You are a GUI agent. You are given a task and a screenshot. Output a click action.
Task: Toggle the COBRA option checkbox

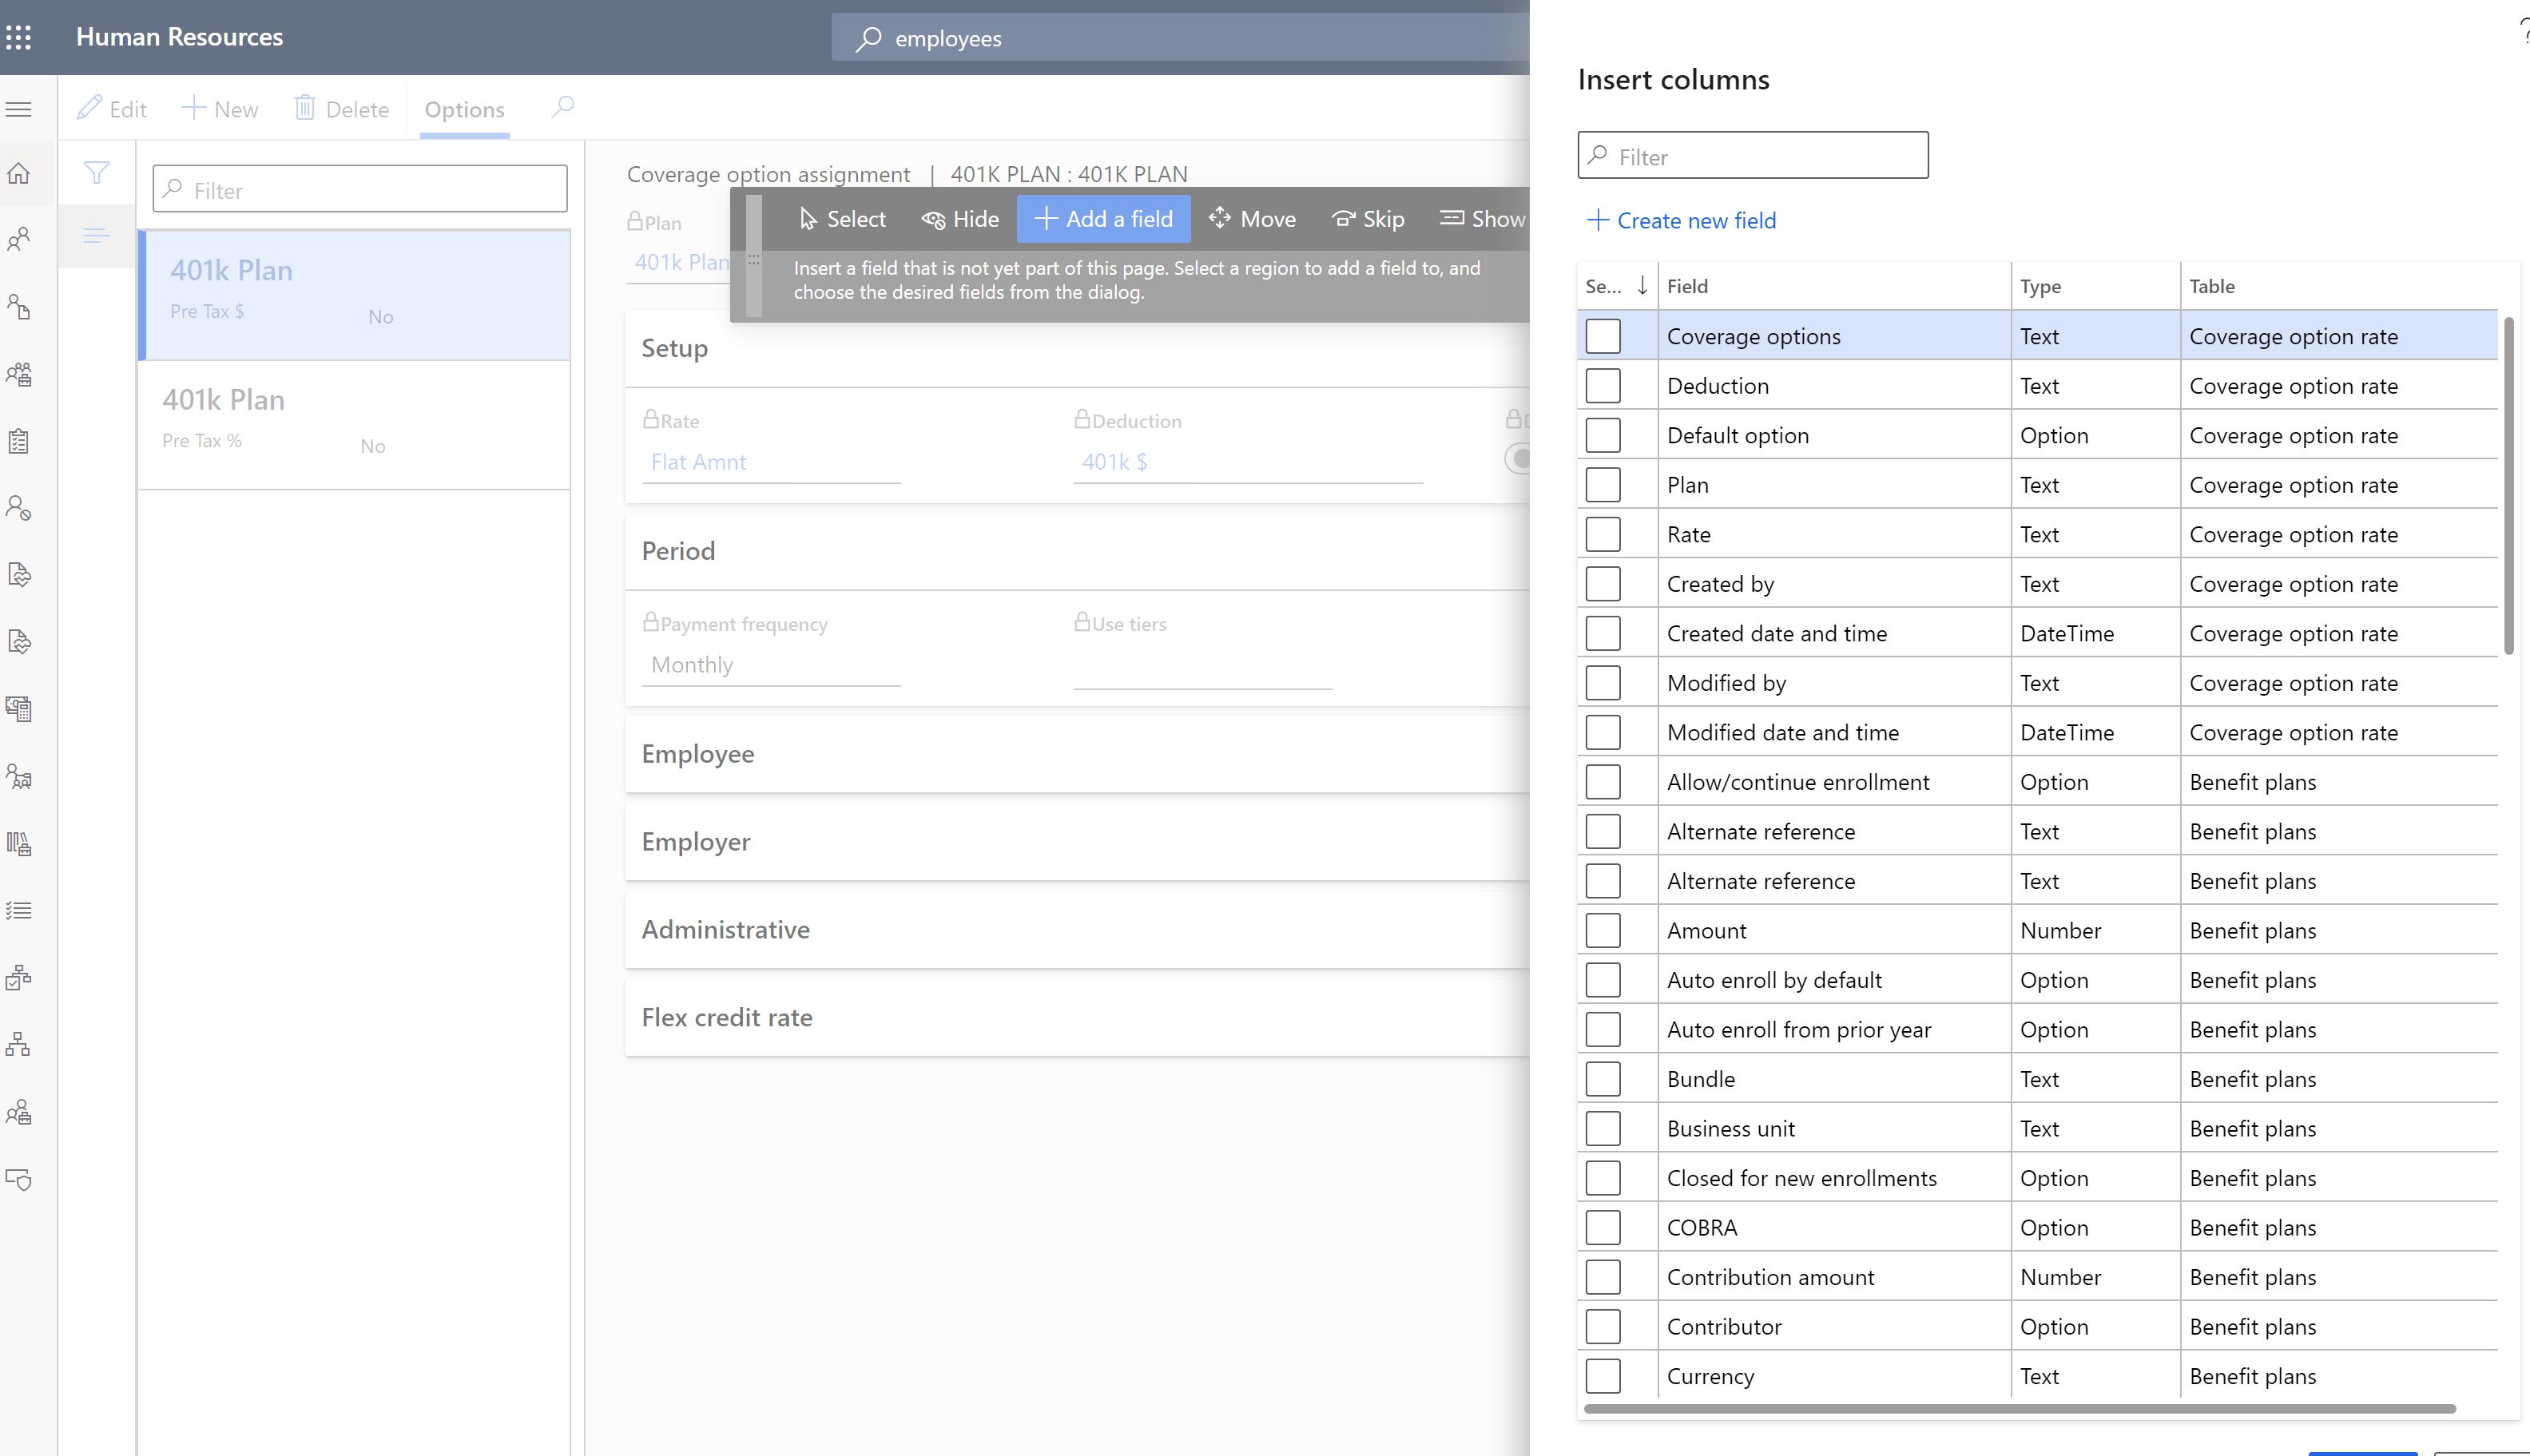(1602, 1227)
